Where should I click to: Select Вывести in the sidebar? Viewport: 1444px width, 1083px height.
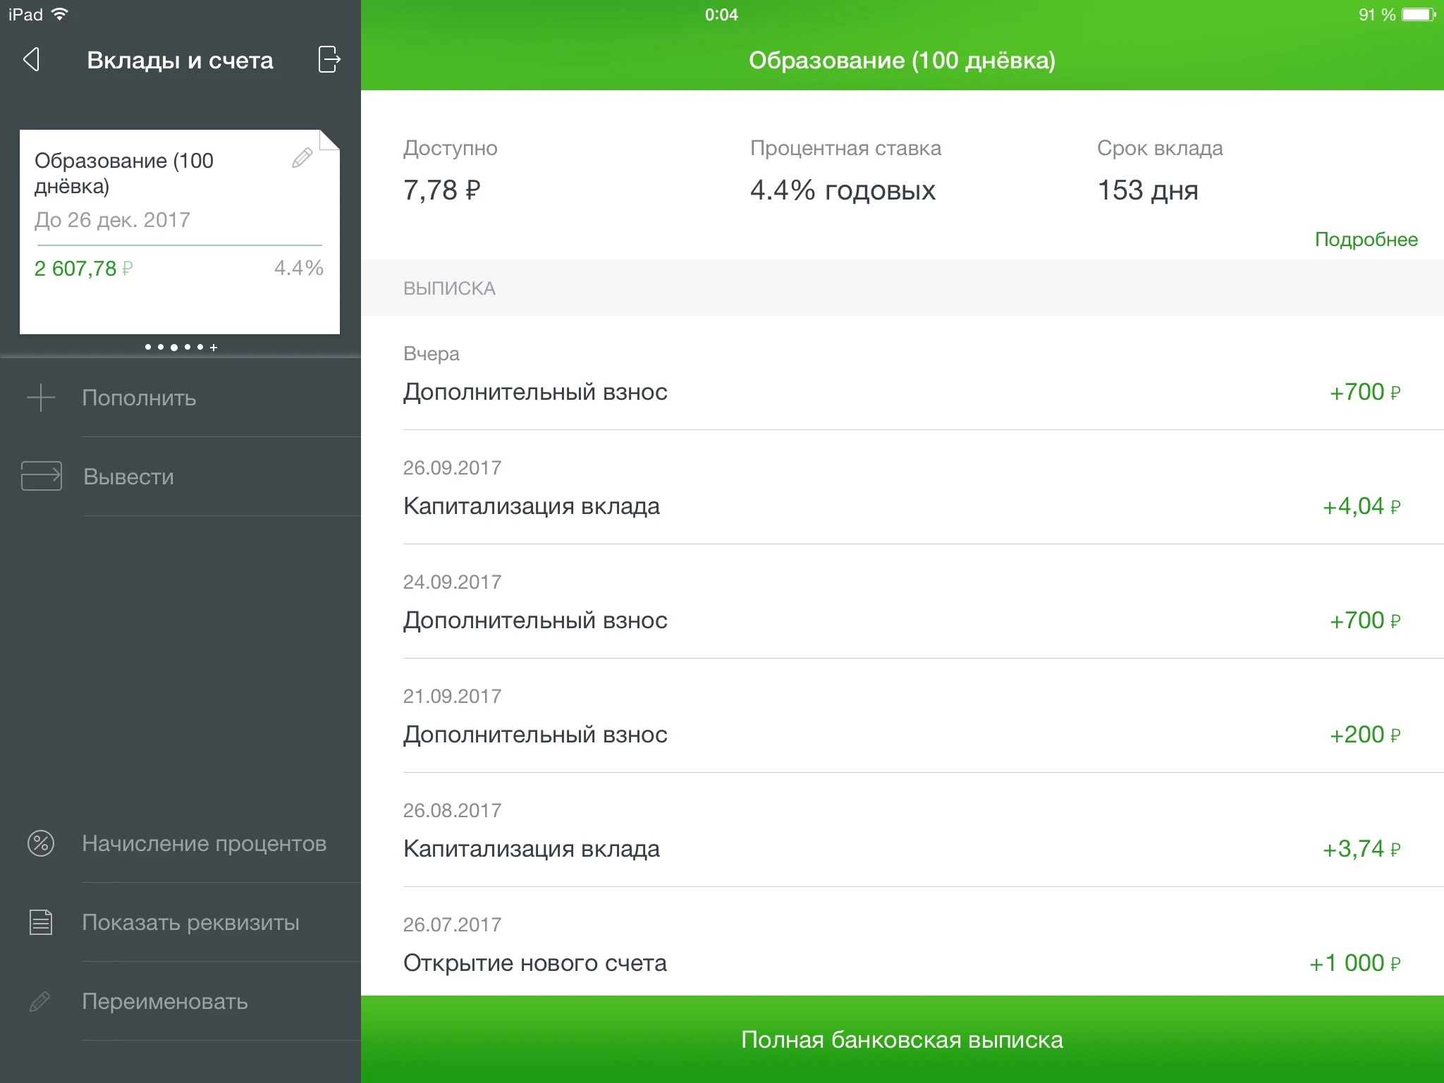click(128, 477)
